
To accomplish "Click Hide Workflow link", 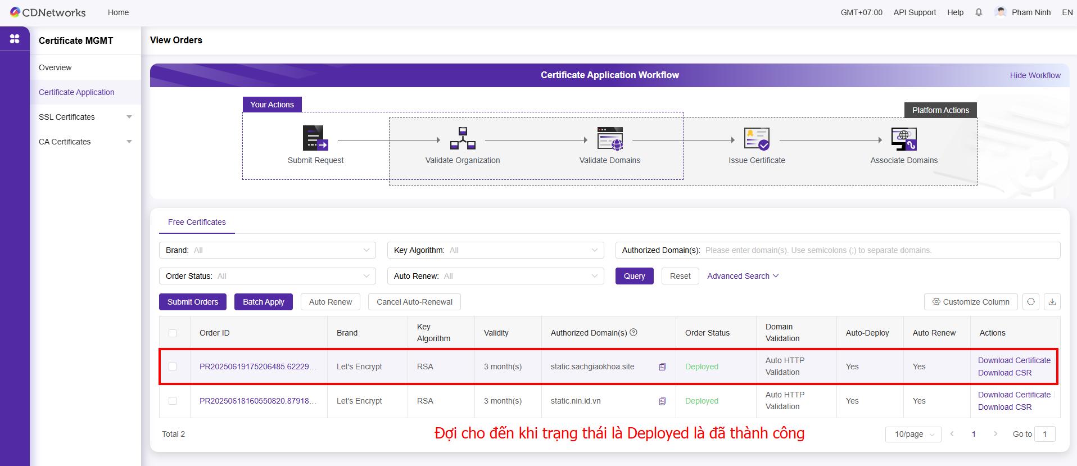I will (1035, 75).
